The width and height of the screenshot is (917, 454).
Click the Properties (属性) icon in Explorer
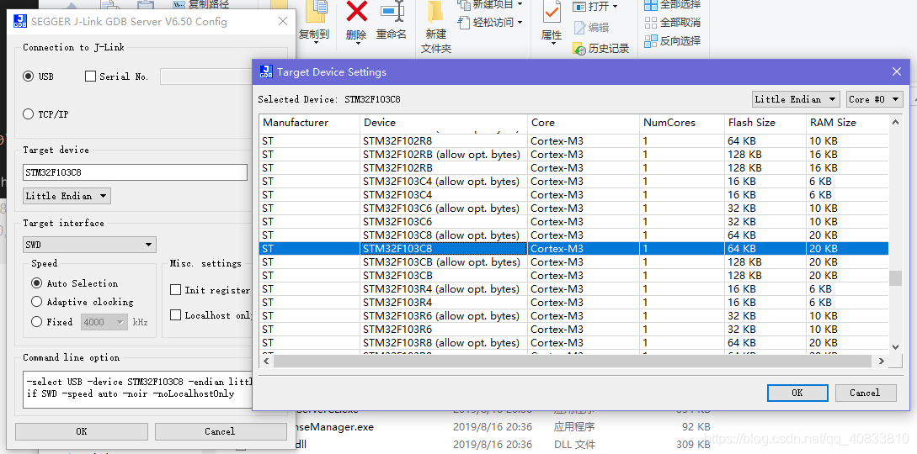[x=551, y=12]
